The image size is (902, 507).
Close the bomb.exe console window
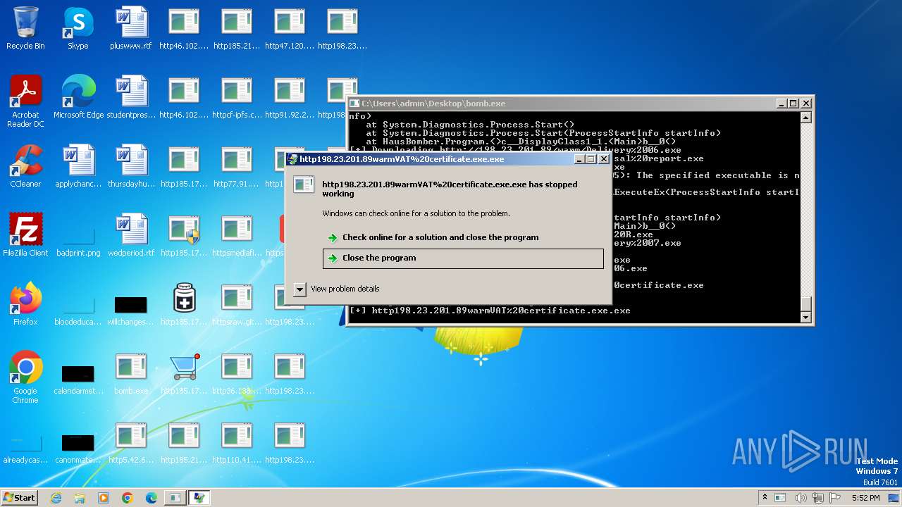pyautogui.click(x=806, y=103)
